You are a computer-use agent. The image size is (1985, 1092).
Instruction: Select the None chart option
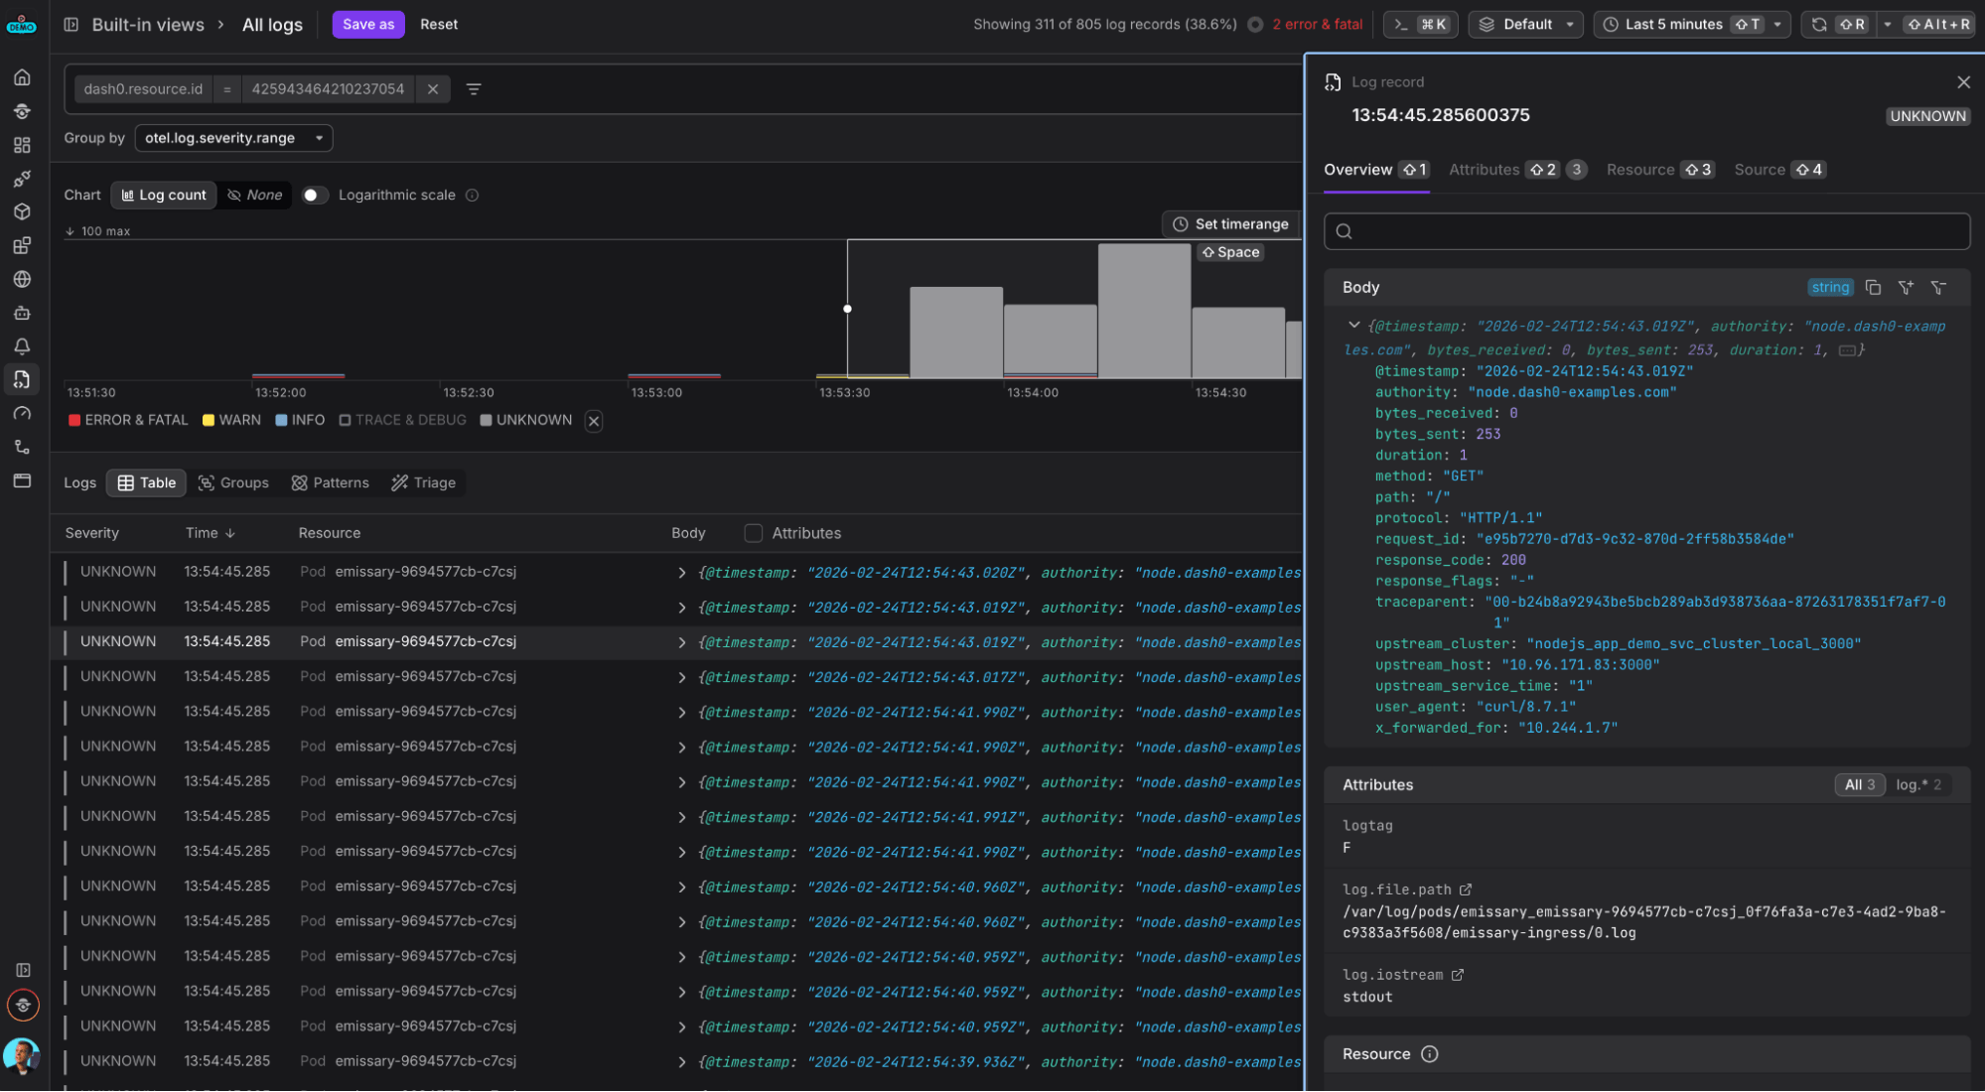255,196
